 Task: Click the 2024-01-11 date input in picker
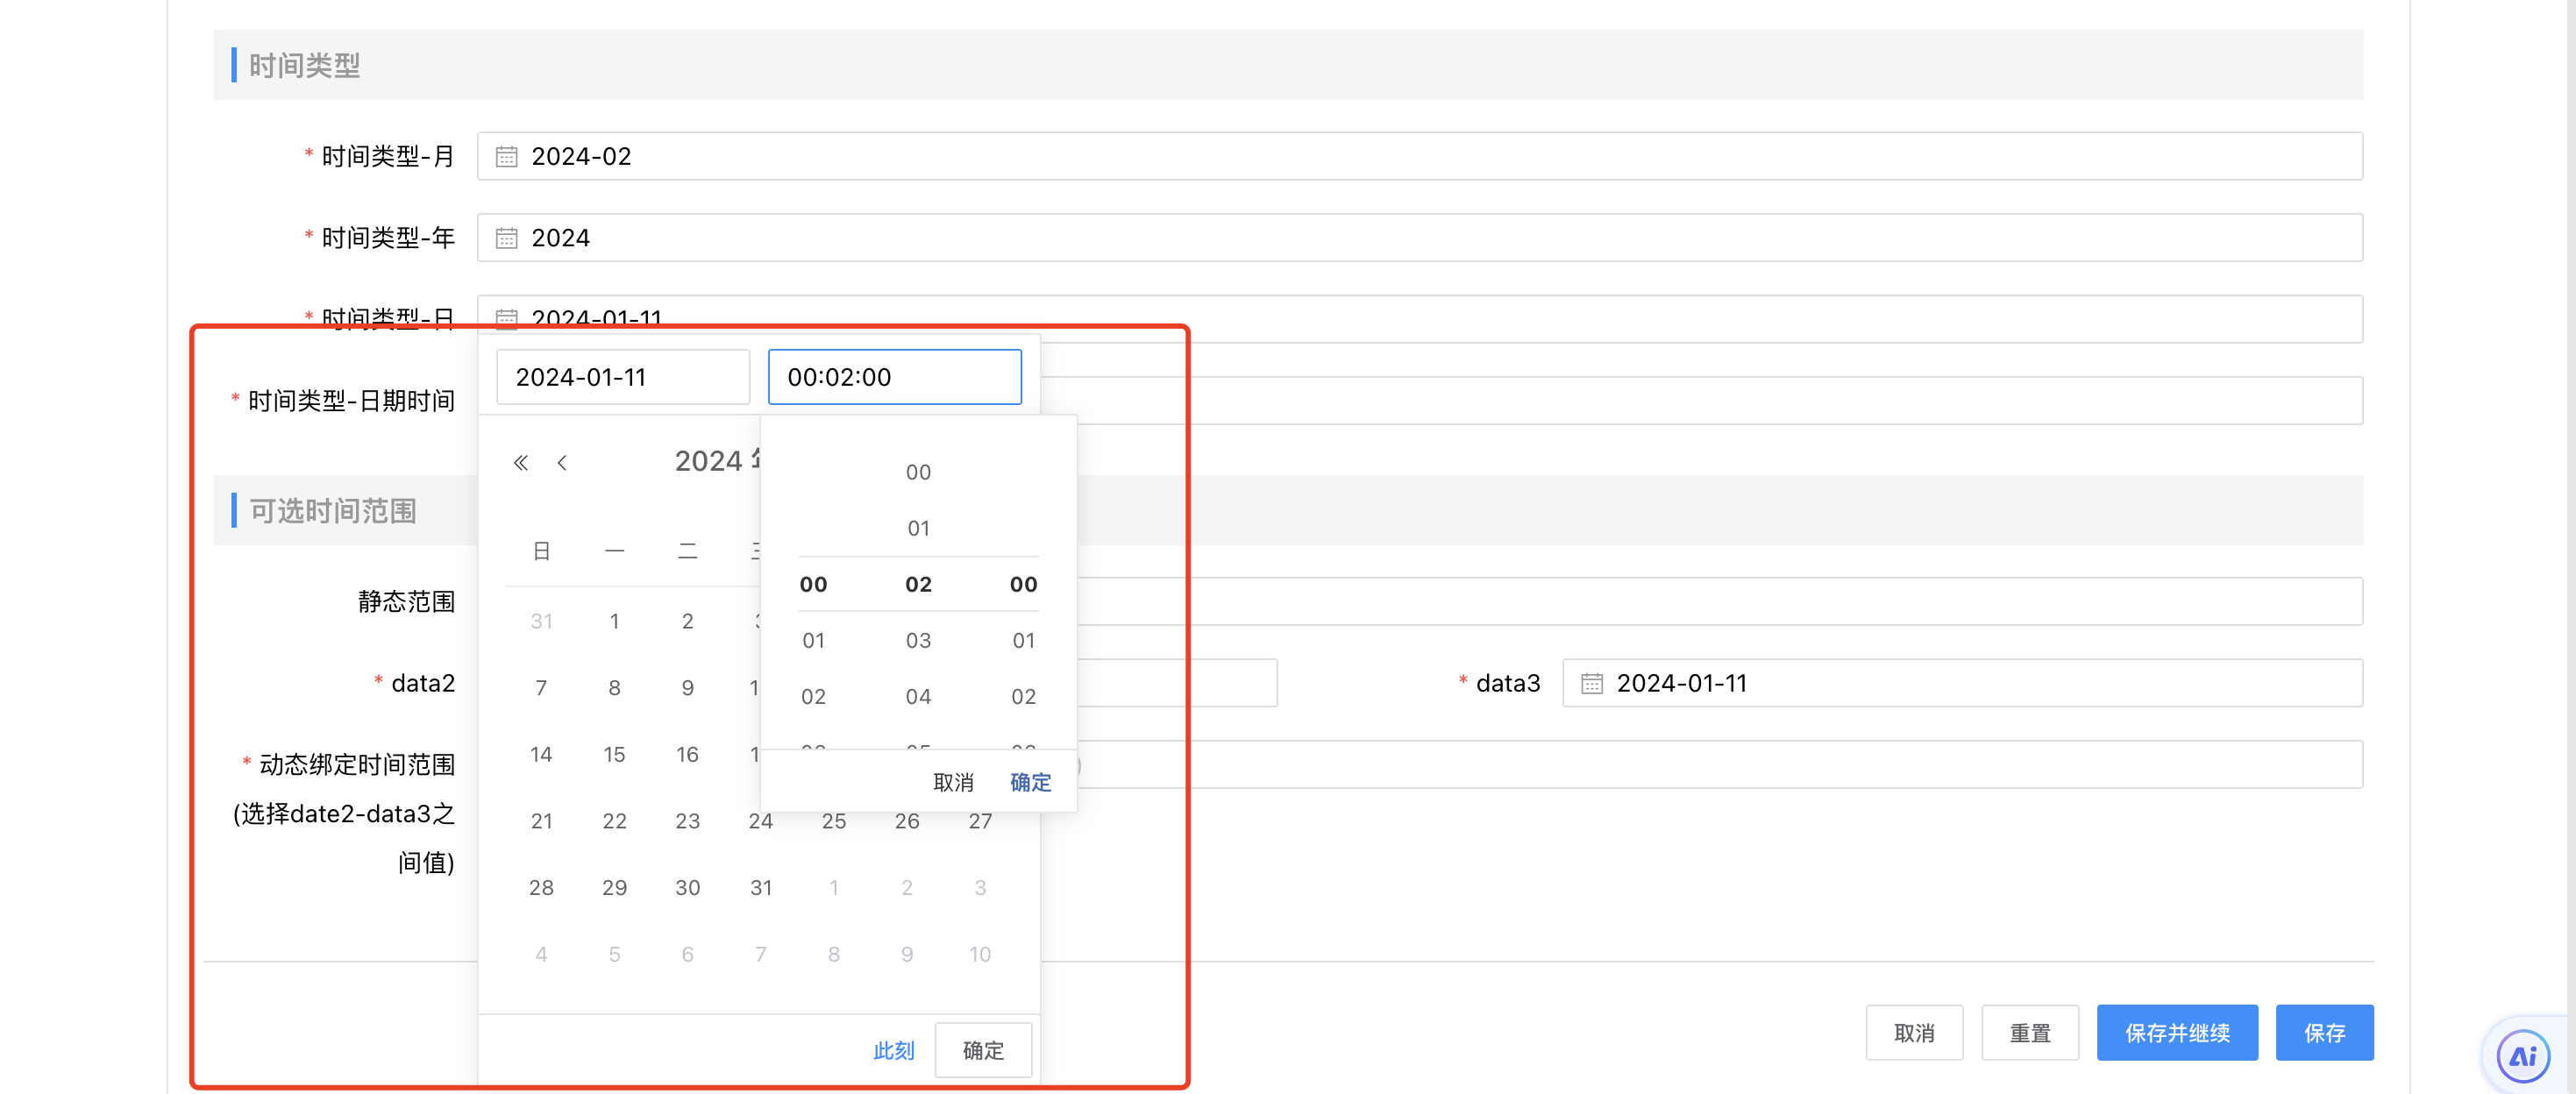622,377
